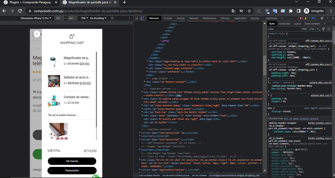Reload the page with the refresh icon
Image resolution: width=335 pixels, height=178 pixels.
pos(20,11)
